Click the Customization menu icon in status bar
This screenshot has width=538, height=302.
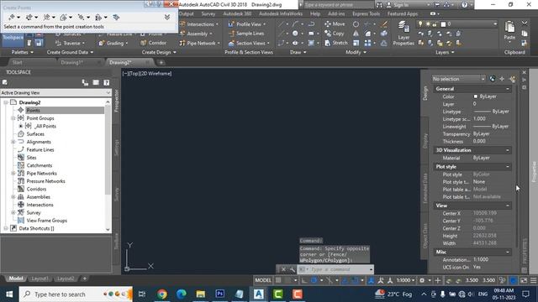click(x=534, y=280)
